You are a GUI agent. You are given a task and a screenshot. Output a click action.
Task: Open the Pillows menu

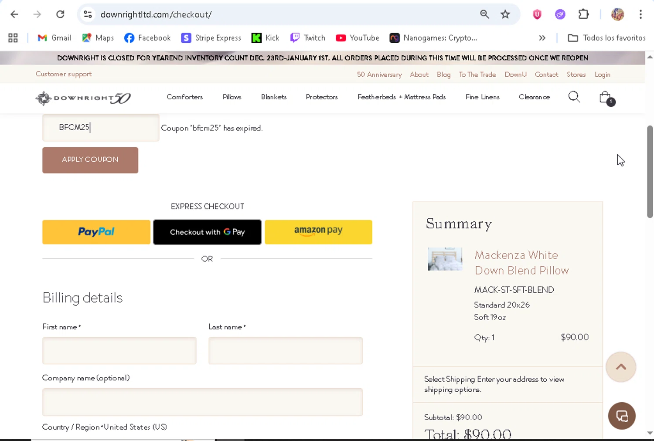point(232,97)
